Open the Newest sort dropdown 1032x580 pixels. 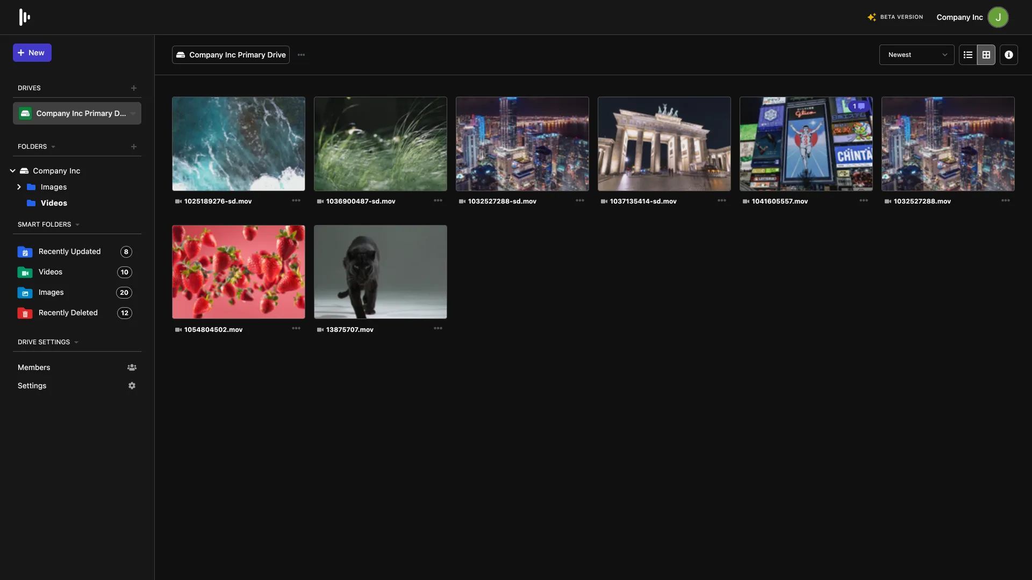916,55
